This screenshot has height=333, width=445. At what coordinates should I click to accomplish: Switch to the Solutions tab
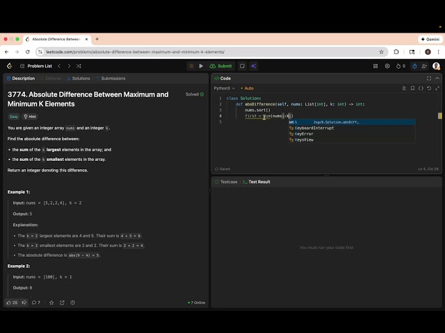[x=78, y=78]
